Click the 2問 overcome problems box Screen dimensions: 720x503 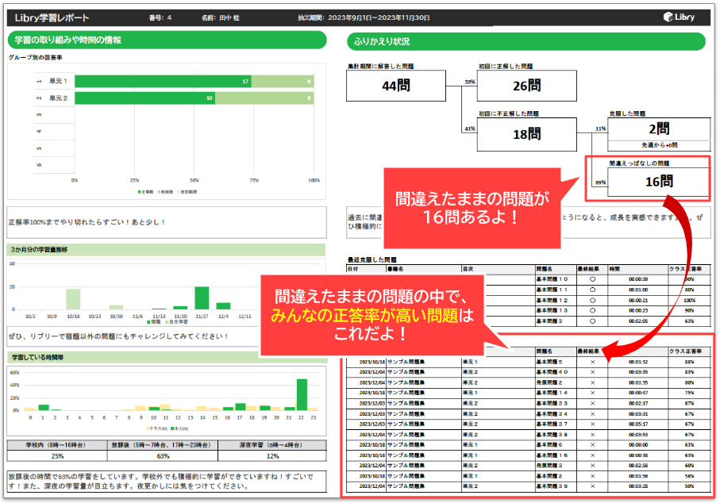657,129
